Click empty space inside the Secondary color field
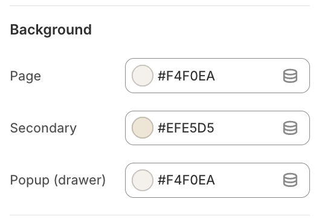Viewport: 319px width, 219px height. tap(248, 128)
